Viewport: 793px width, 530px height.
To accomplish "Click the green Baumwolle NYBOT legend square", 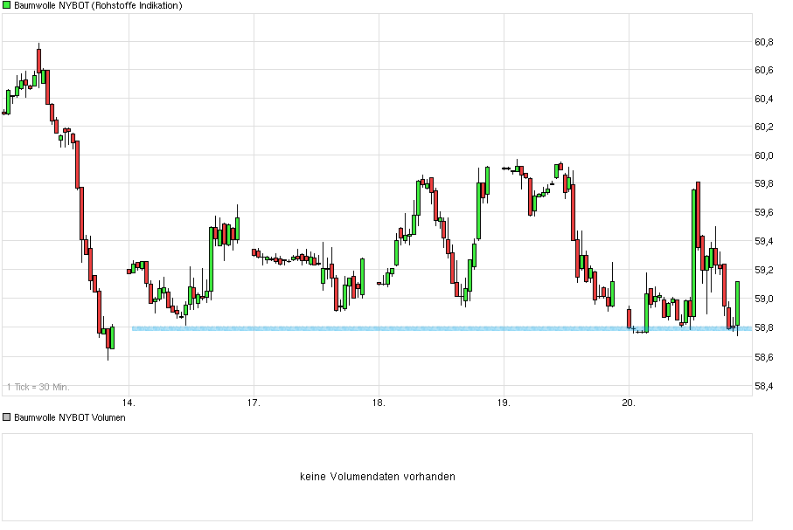I will click(7, 6).
